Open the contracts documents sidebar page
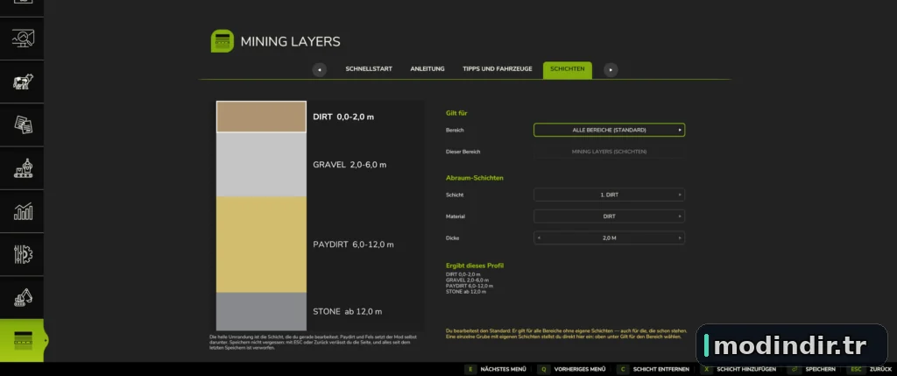This screenshot has height=376, width=897. (22, 124)
